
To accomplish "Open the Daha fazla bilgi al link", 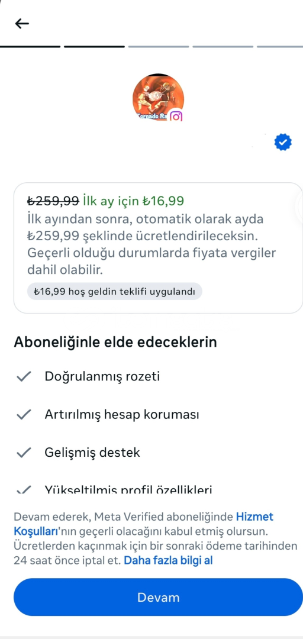I will pos(168,560).
